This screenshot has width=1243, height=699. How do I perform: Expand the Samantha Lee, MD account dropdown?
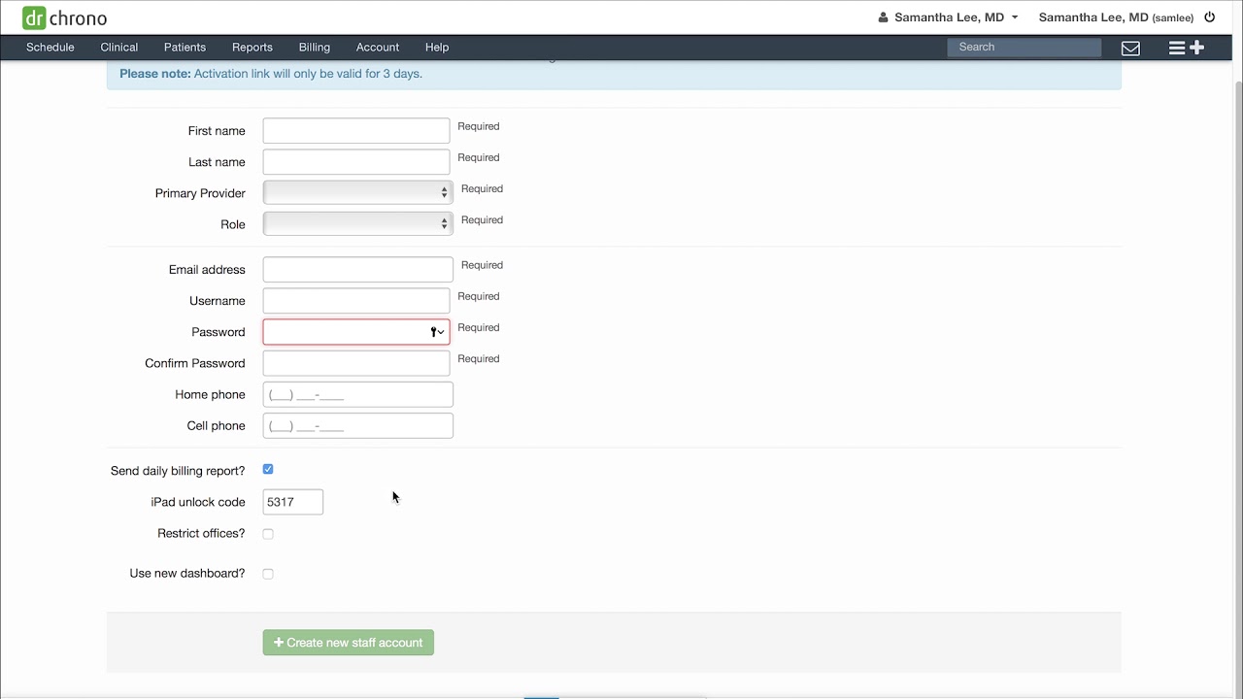956,17
